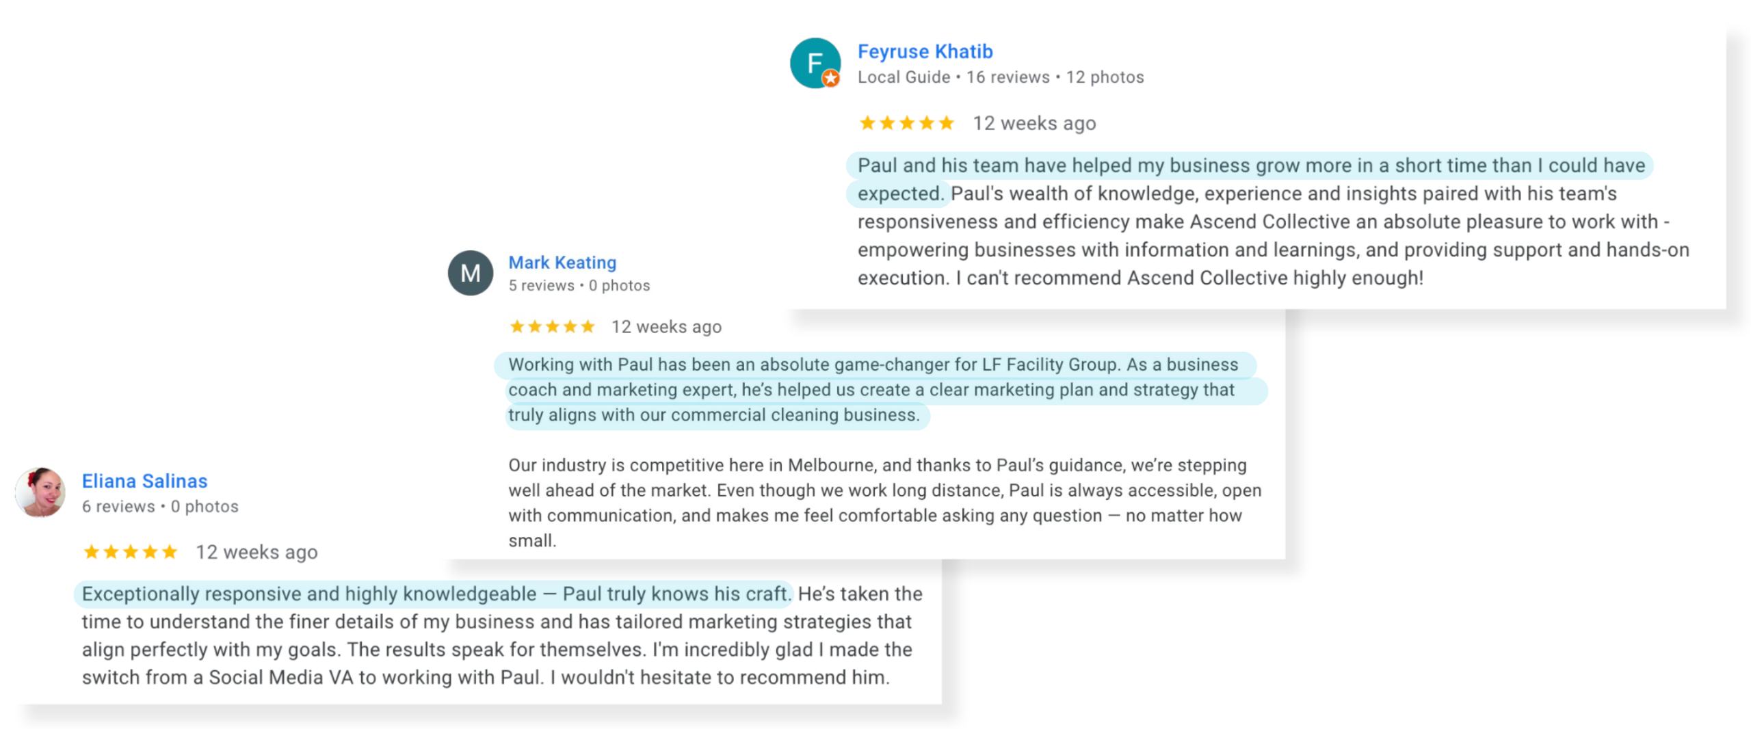Viewport: 1751px width, 729px height.
Task: Click '12 weeks ago' on Mark's review
Action: pyautogui.click(x=666, y=327)
